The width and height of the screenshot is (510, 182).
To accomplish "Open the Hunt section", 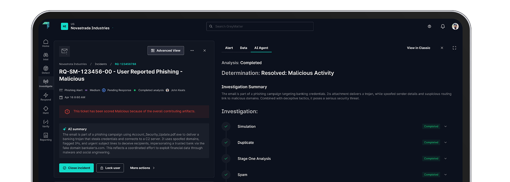I will pos(45,110).
